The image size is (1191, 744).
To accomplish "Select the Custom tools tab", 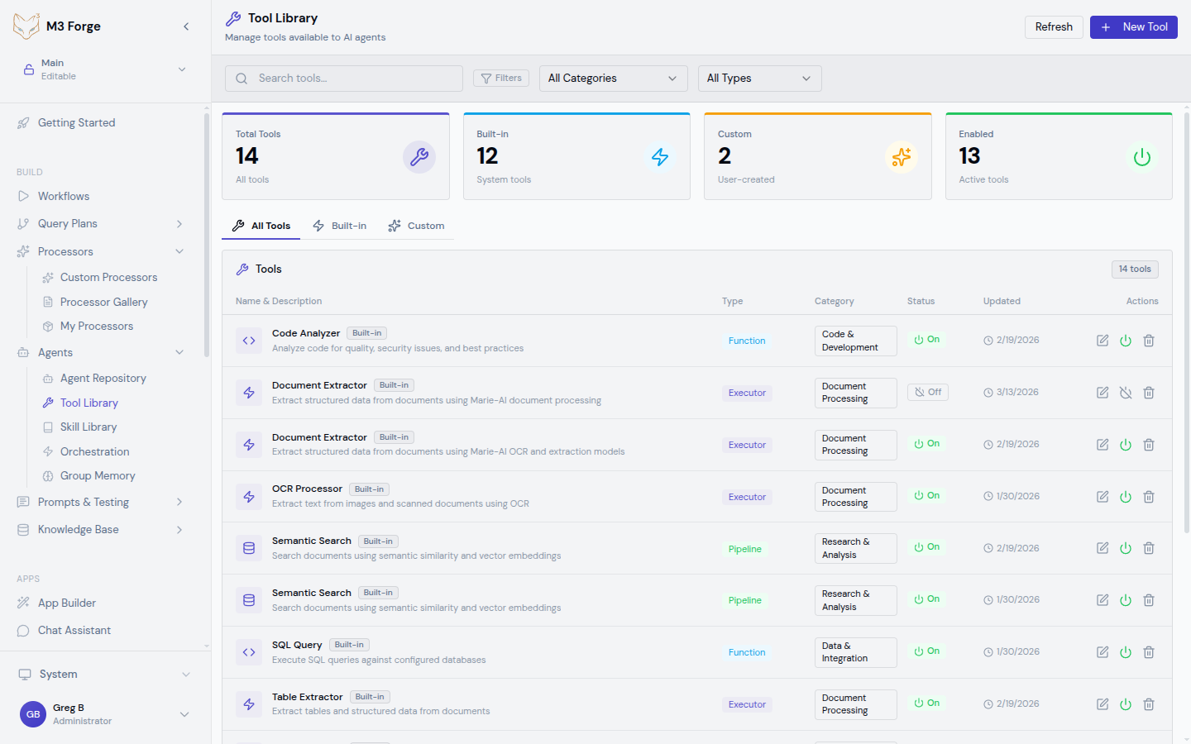I will (x=416, y=225).
